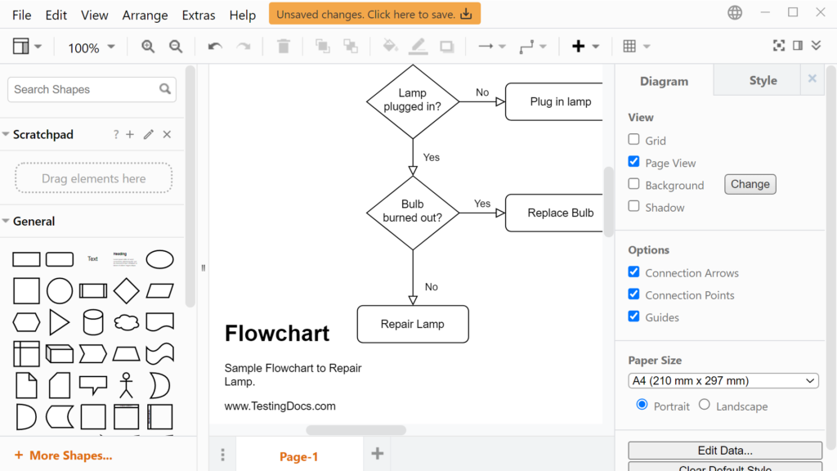Click the Edit Data button
837x471 pixels.
[x=724, y=451]
